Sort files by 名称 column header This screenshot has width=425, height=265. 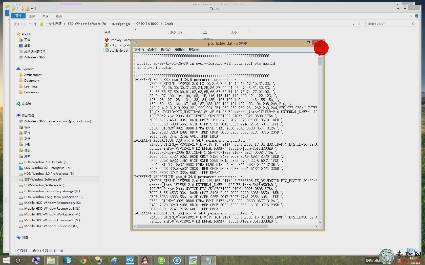coord(107,32)
